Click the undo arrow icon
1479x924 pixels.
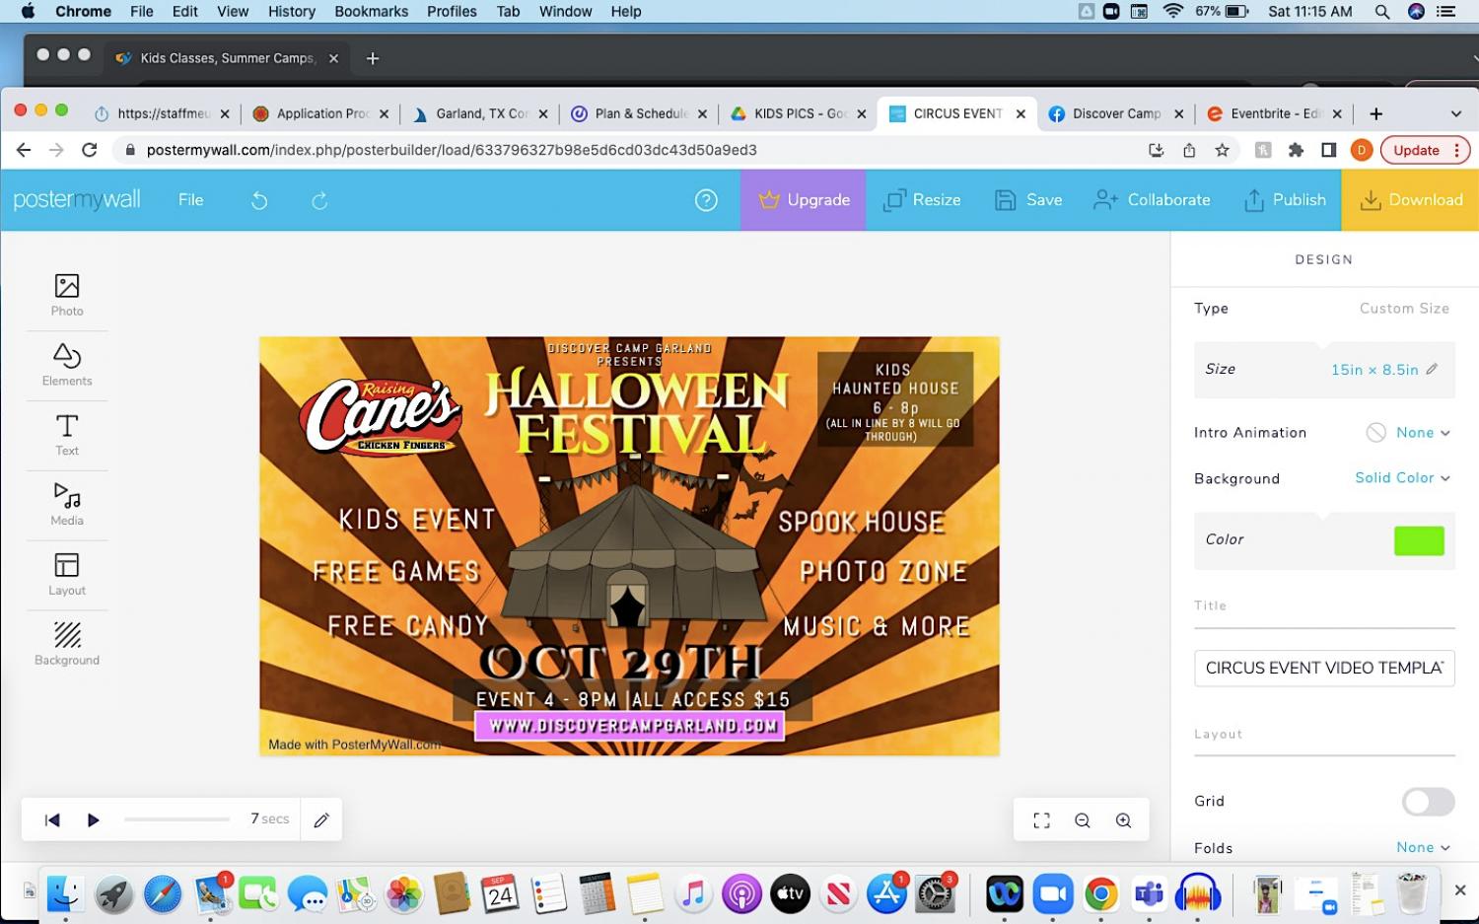[x=259, y=200]
